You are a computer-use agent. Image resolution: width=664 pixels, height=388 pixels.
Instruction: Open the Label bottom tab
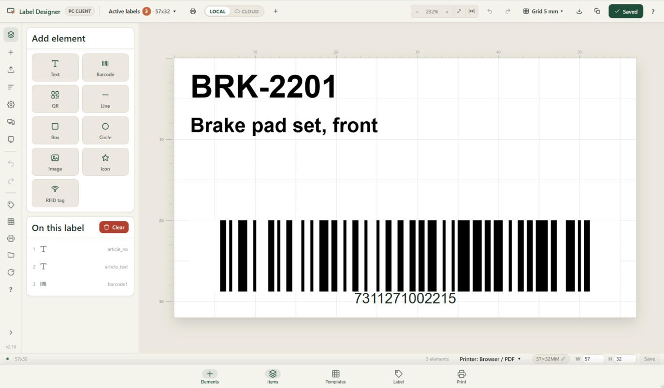(398, 377)
